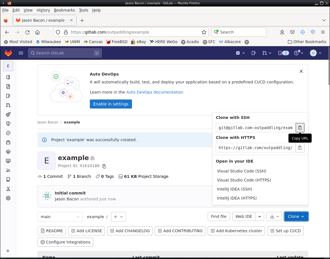330x259 pixels.
Task: Open the File menu
Action: coord(5,10)
